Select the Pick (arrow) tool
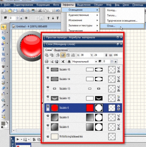Image resolution: width=146 pixels, height=147 pixels. [x=3, y=27]
